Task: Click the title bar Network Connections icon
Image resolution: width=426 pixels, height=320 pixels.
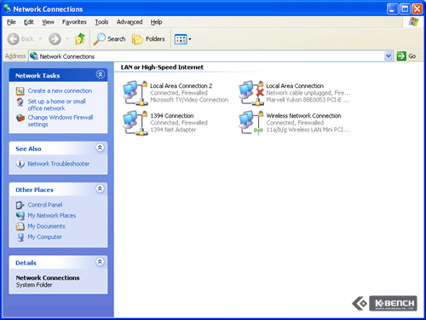Action: 8,9
